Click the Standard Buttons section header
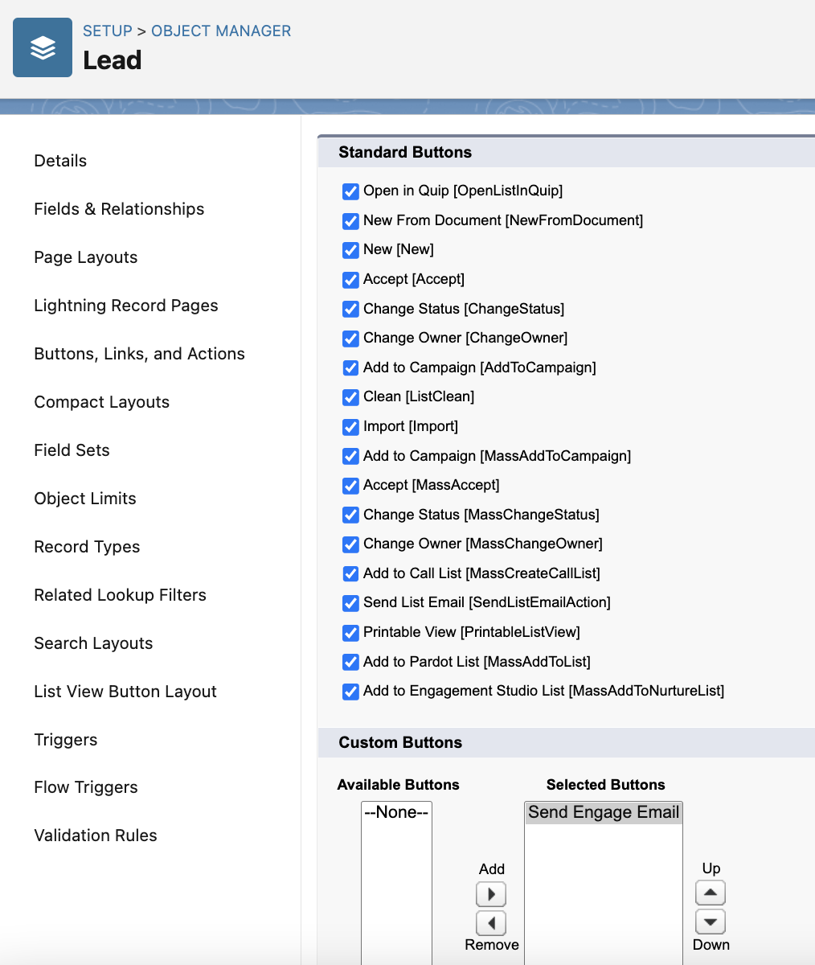 click(x=405, y=153)
